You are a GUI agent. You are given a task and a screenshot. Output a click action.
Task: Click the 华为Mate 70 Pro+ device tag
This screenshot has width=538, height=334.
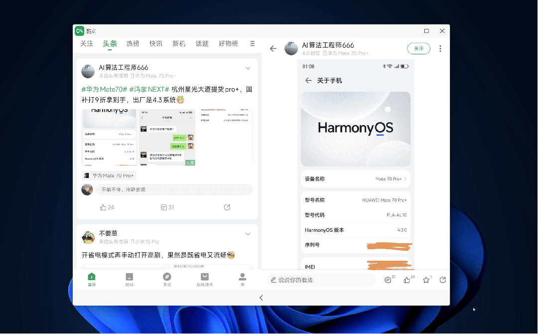coord(109,175)
